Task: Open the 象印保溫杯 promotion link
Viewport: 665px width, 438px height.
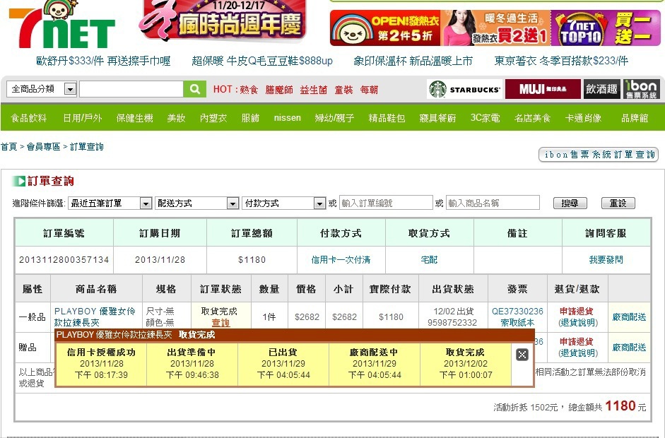Action: pyautogui.click(x=413, y=61)
